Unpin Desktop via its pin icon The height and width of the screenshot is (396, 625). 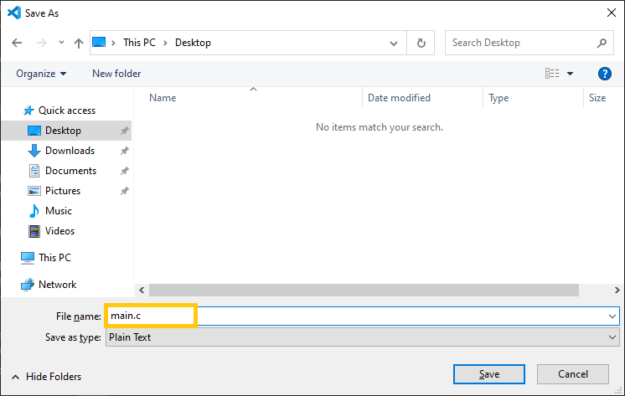pos(124,131)
